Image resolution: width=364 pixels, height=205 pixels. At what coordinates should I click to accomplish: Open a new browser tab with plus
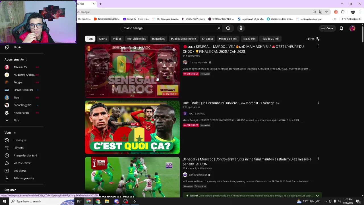pyautogui.click(x=100, y=4)
